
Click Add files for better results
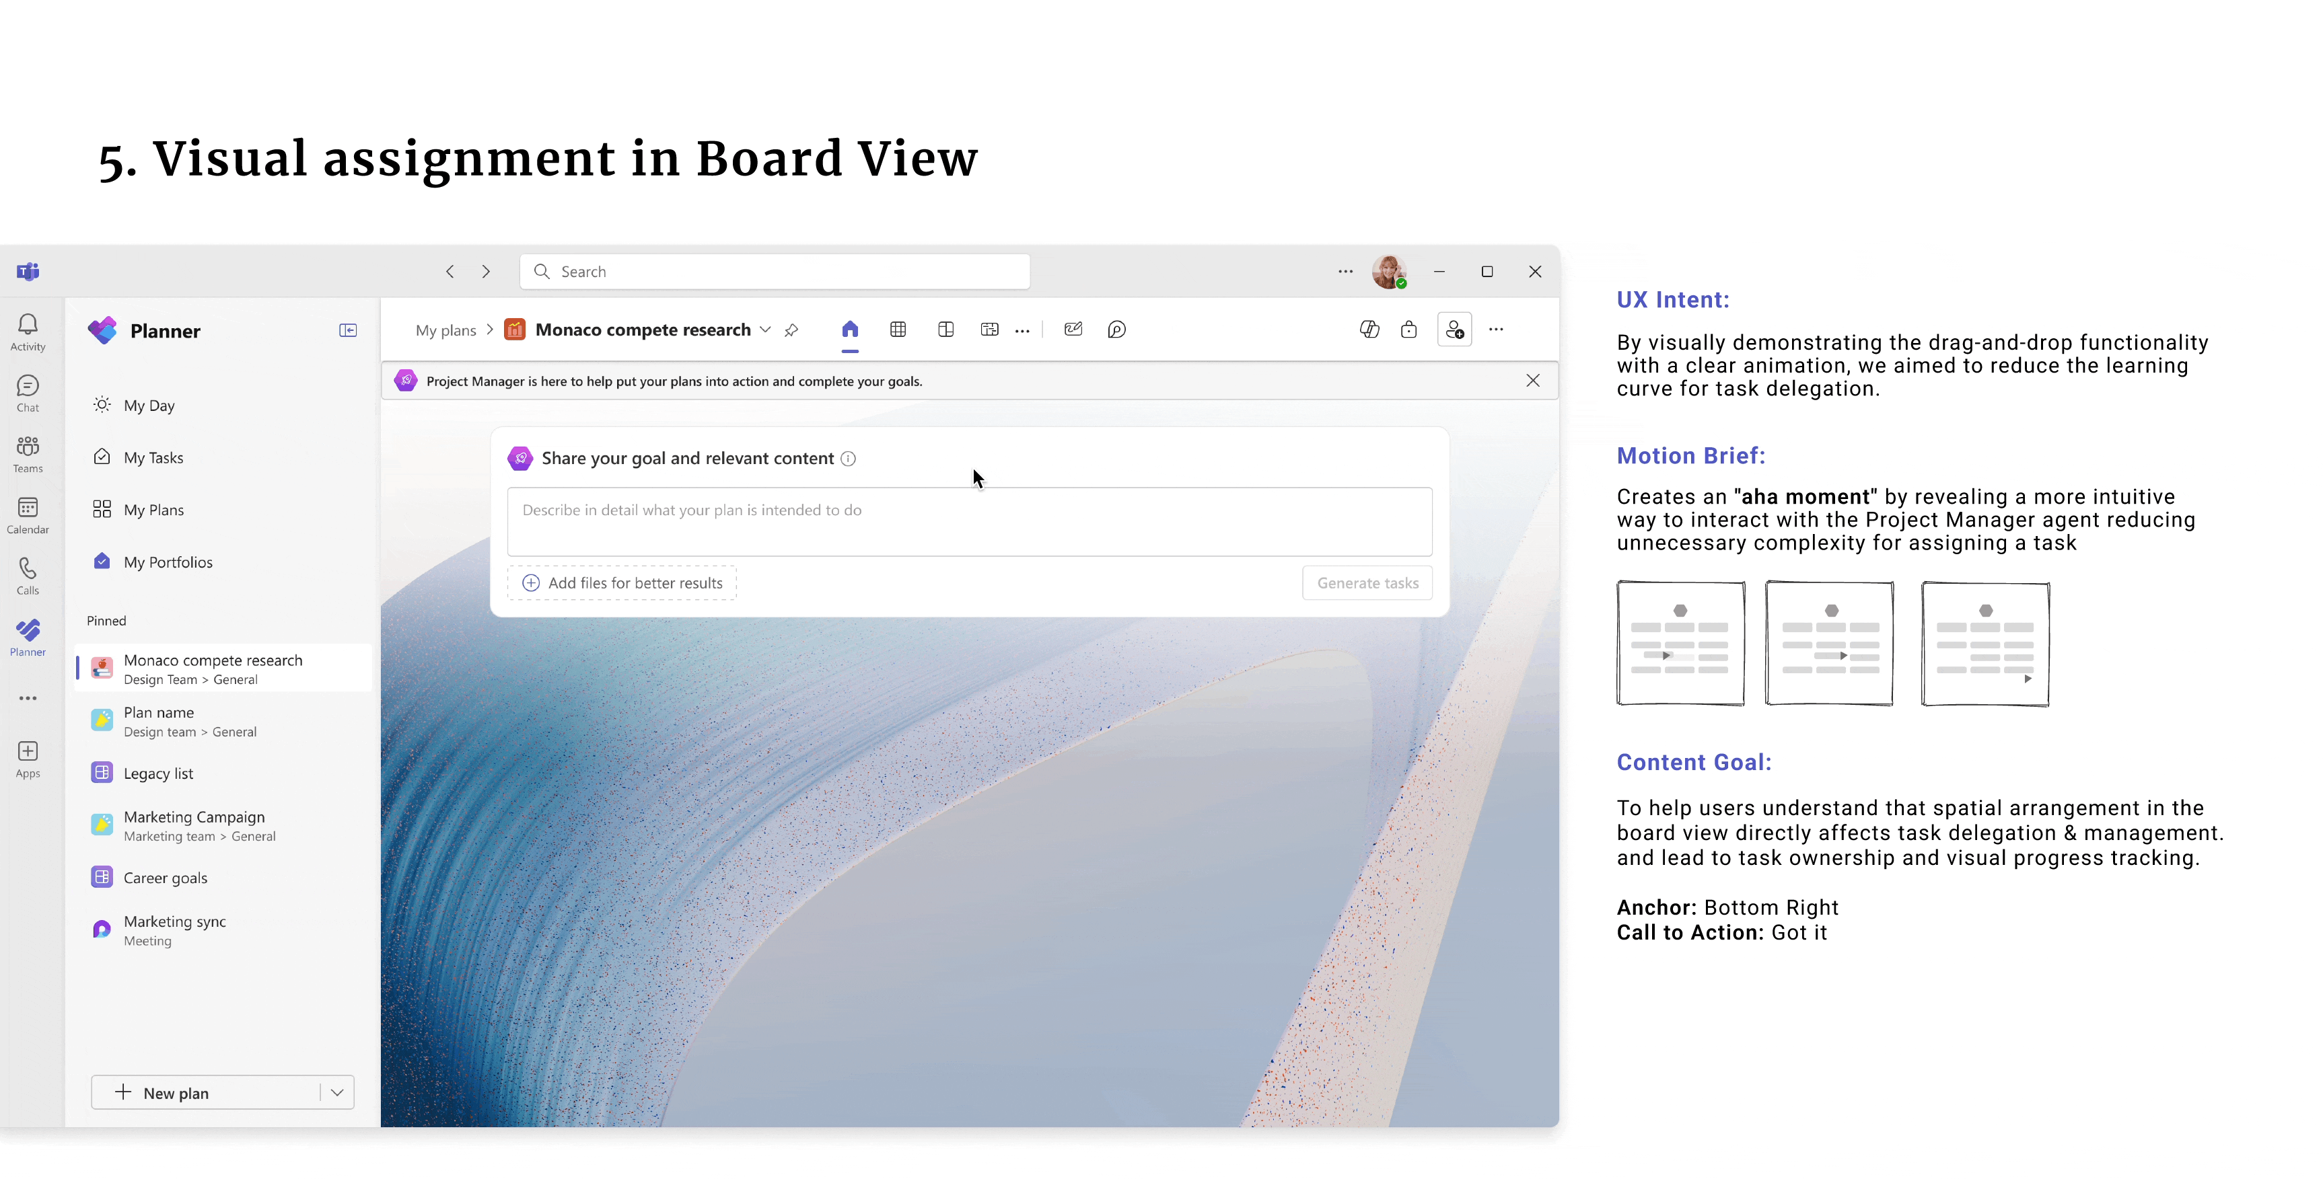(x=622, y=583)
